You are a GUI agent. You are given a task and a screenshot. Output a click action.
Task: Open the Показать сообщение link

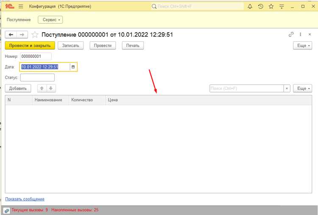point(25,199)
